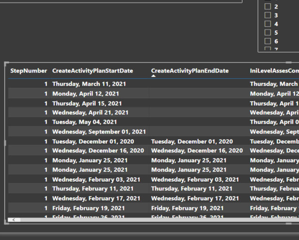The height and width of the screenshot is (240, 299).
Task: Select end date 'Friday, February 19, 2021'
Action: [x=187, y=208]
